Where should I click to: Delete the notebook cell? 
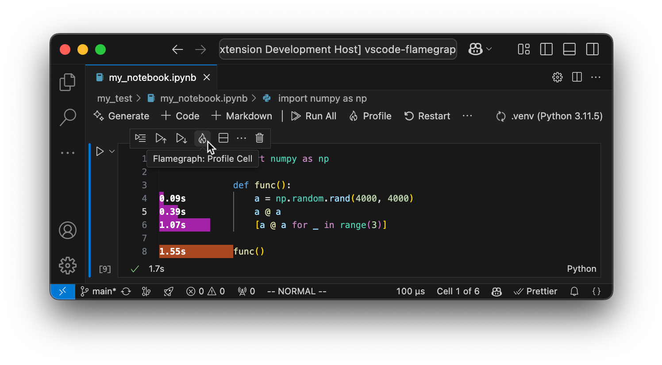pyautogui.click(x=259, y=138)
